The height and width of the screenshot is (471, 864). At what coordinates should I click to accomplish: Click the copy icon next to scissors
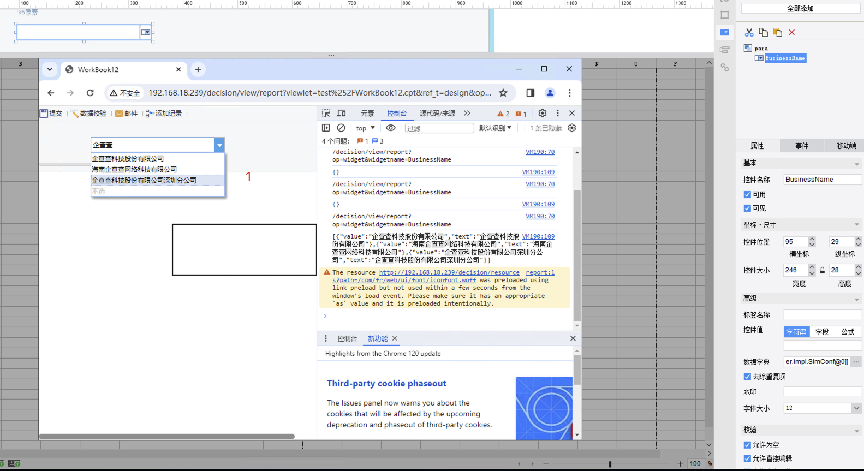click(x=763, y=32)
